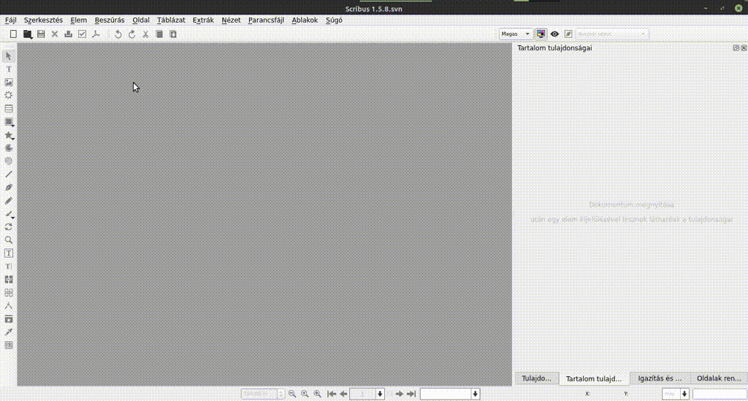Viewport: 748px width, 401px height.
Task: Select the eyedropper tool
Action: (x=9, y=332)
